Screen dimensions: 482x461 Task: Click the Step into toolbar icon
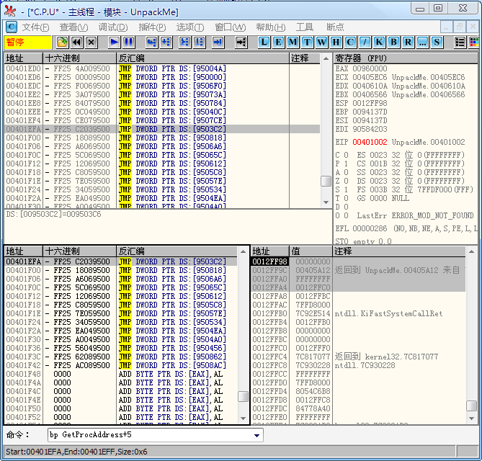[x=151, y=42]
